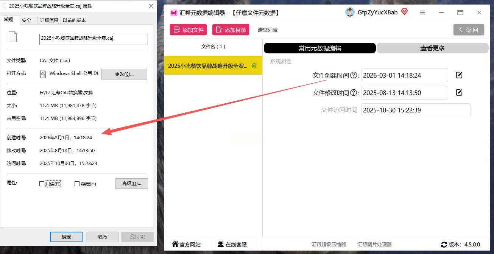Click the file type text CAJ 文件 (.caj)
The image size is (494, 254).
(55, 61)
